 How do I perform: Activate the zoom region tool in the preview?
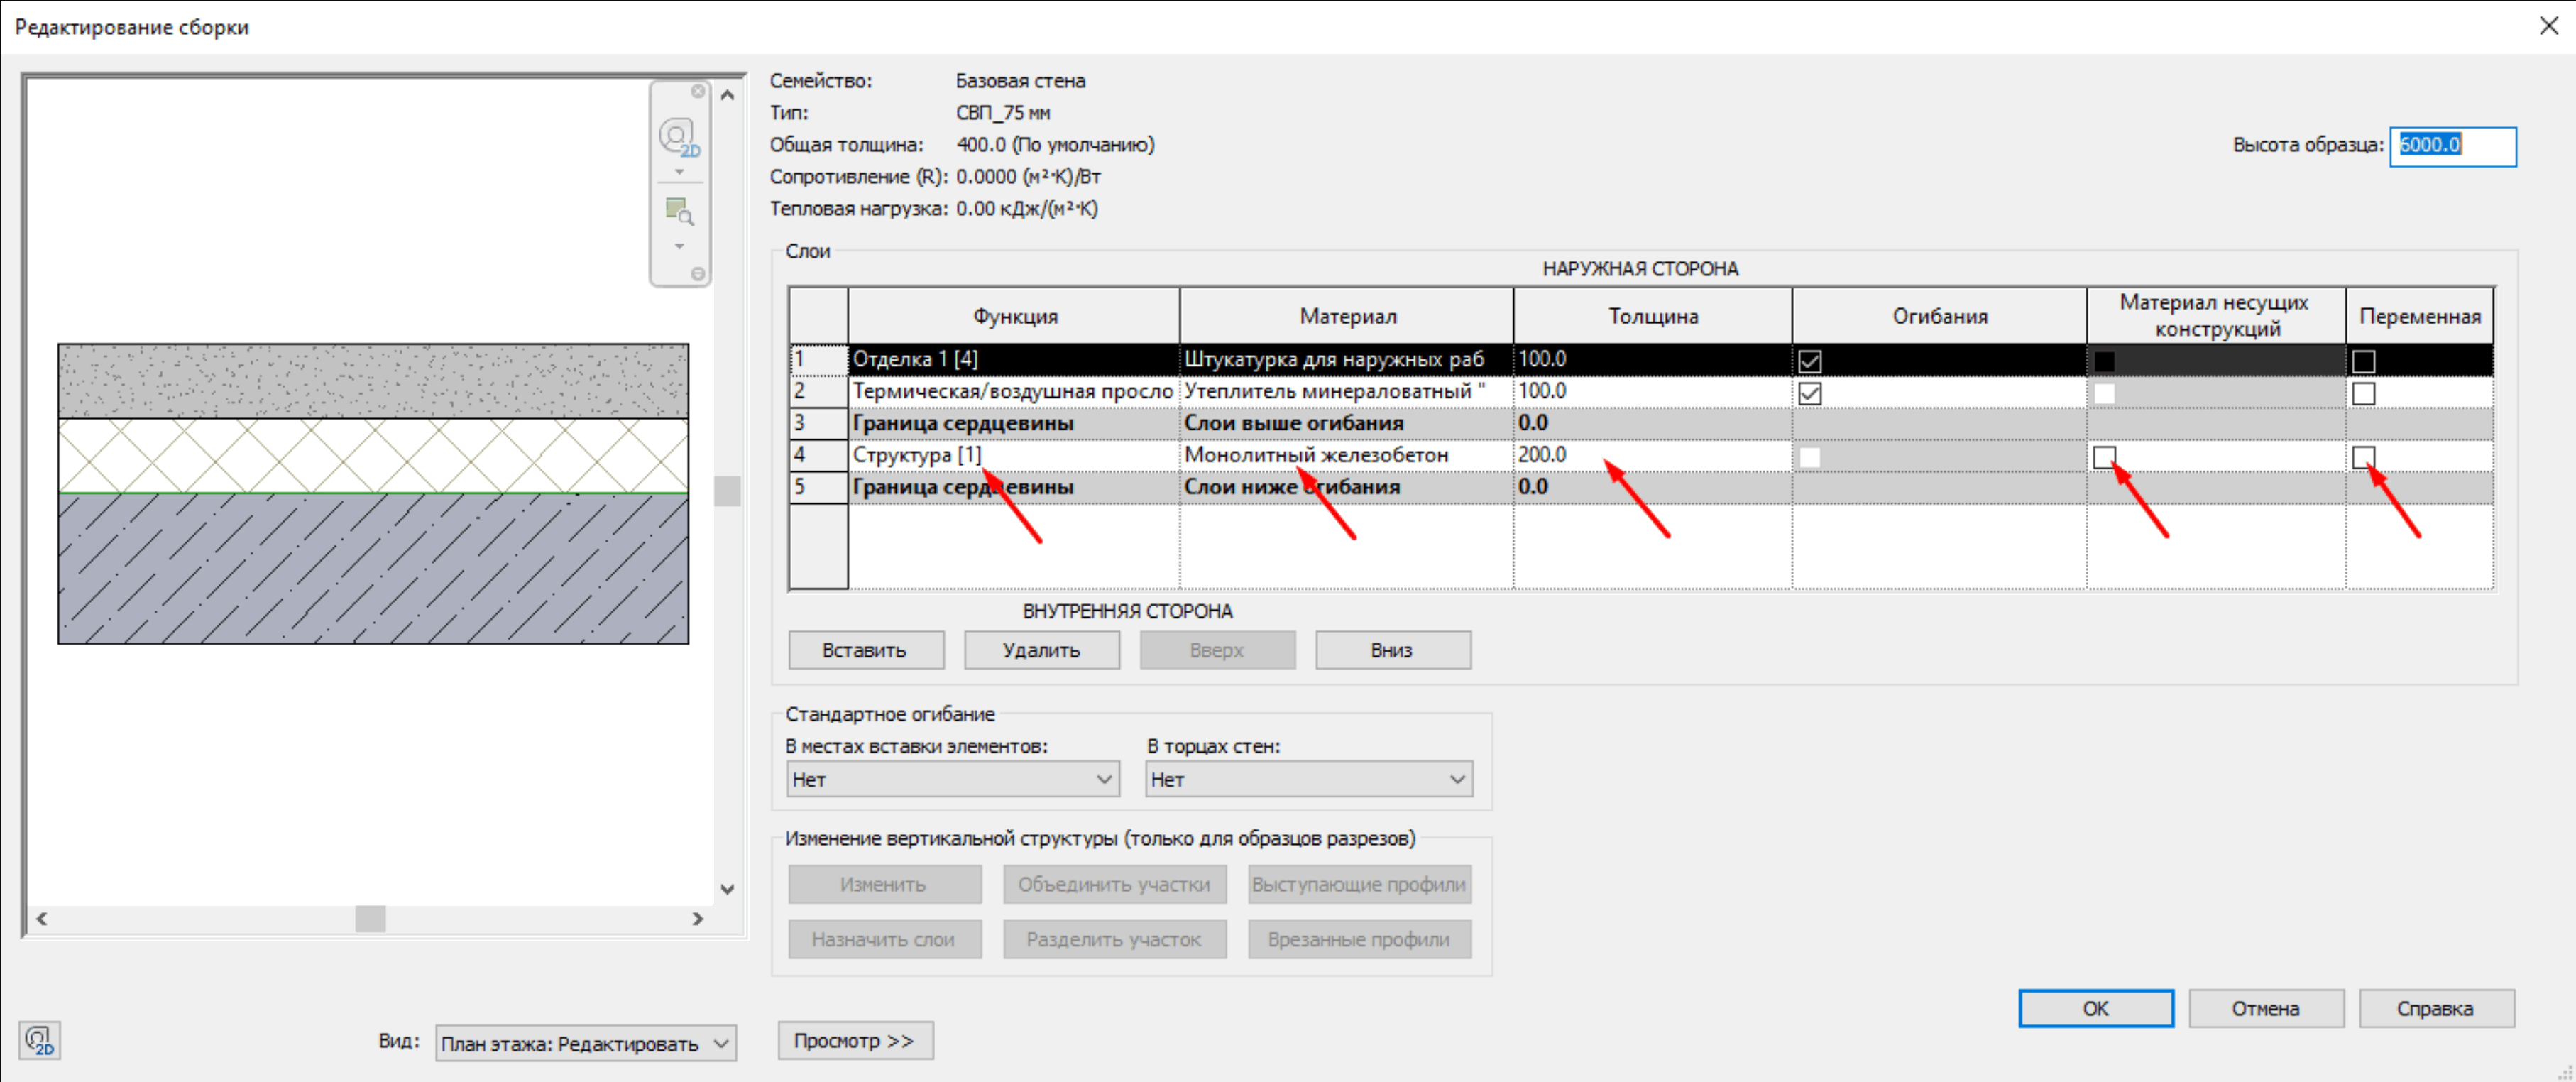[679, 211]
